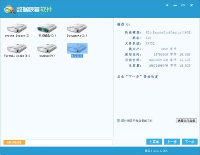Click the RD1:EassosDiskGenius(16GB) value

168,32
